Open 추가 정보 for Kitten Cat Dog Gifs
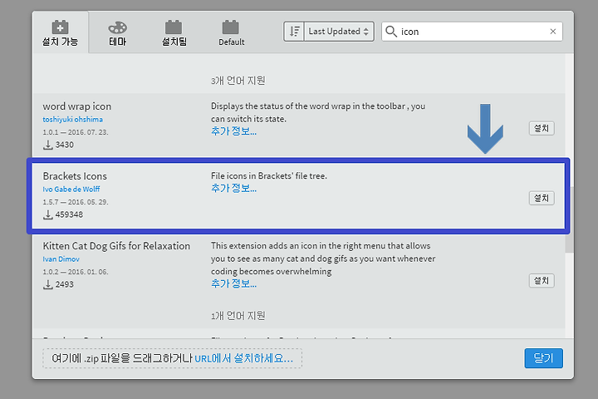Viewport: 598px width, 399px height. tap(233, 283)
